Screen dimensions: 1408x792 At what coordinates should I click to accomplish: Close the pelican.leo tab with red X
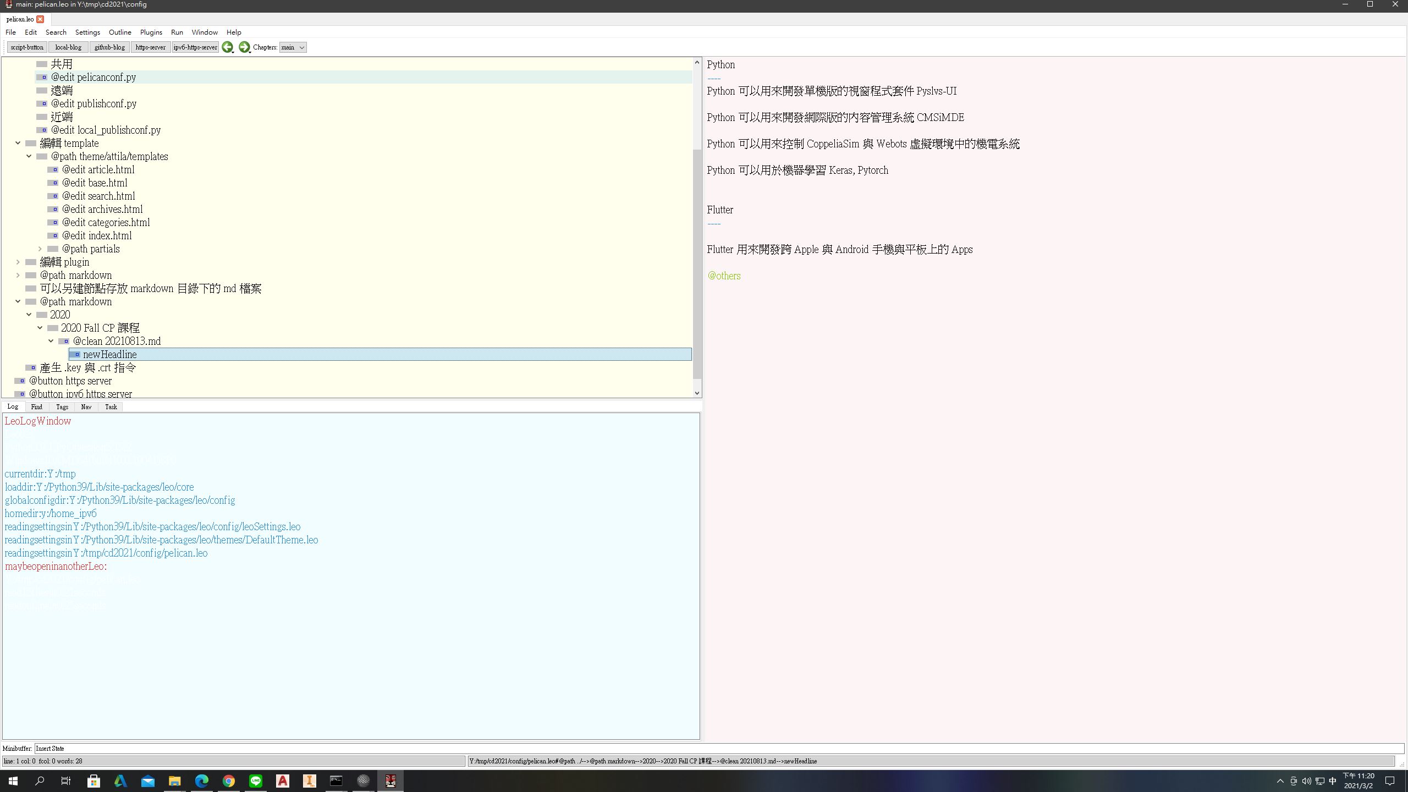tap(40, 19)
